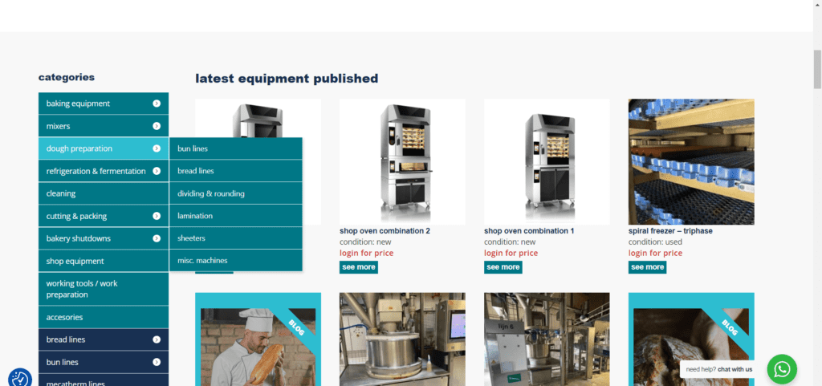Open baking equipment category
This screenshot has width=822, height=386.
[104, 104]
